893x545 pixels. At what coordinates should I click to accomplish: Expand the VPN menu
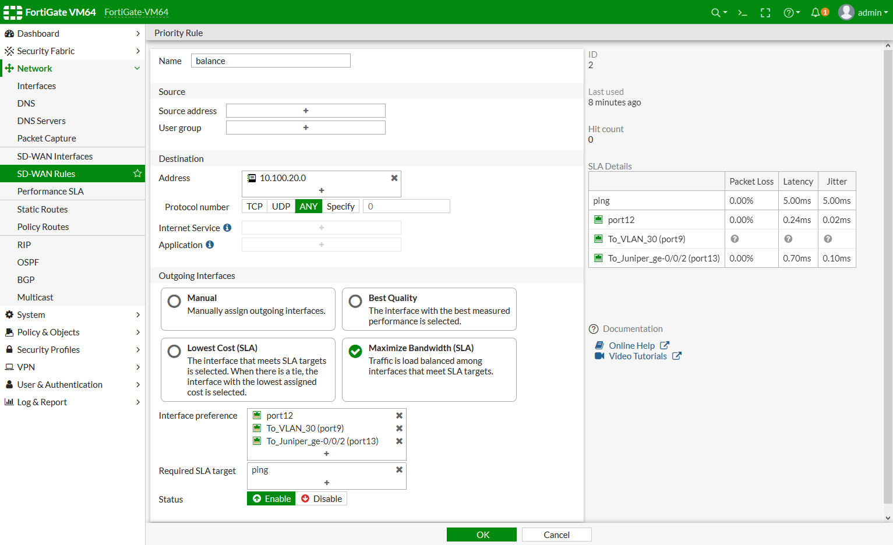[72, 367]
